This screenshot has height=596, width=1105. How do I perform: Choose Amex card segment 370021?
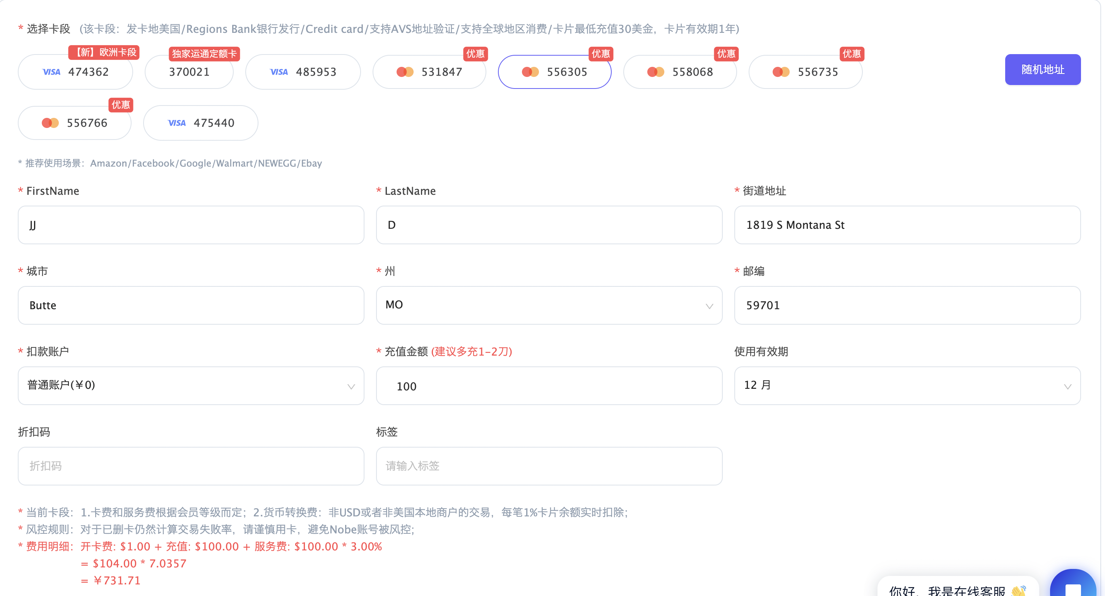[x=189, y=72]
